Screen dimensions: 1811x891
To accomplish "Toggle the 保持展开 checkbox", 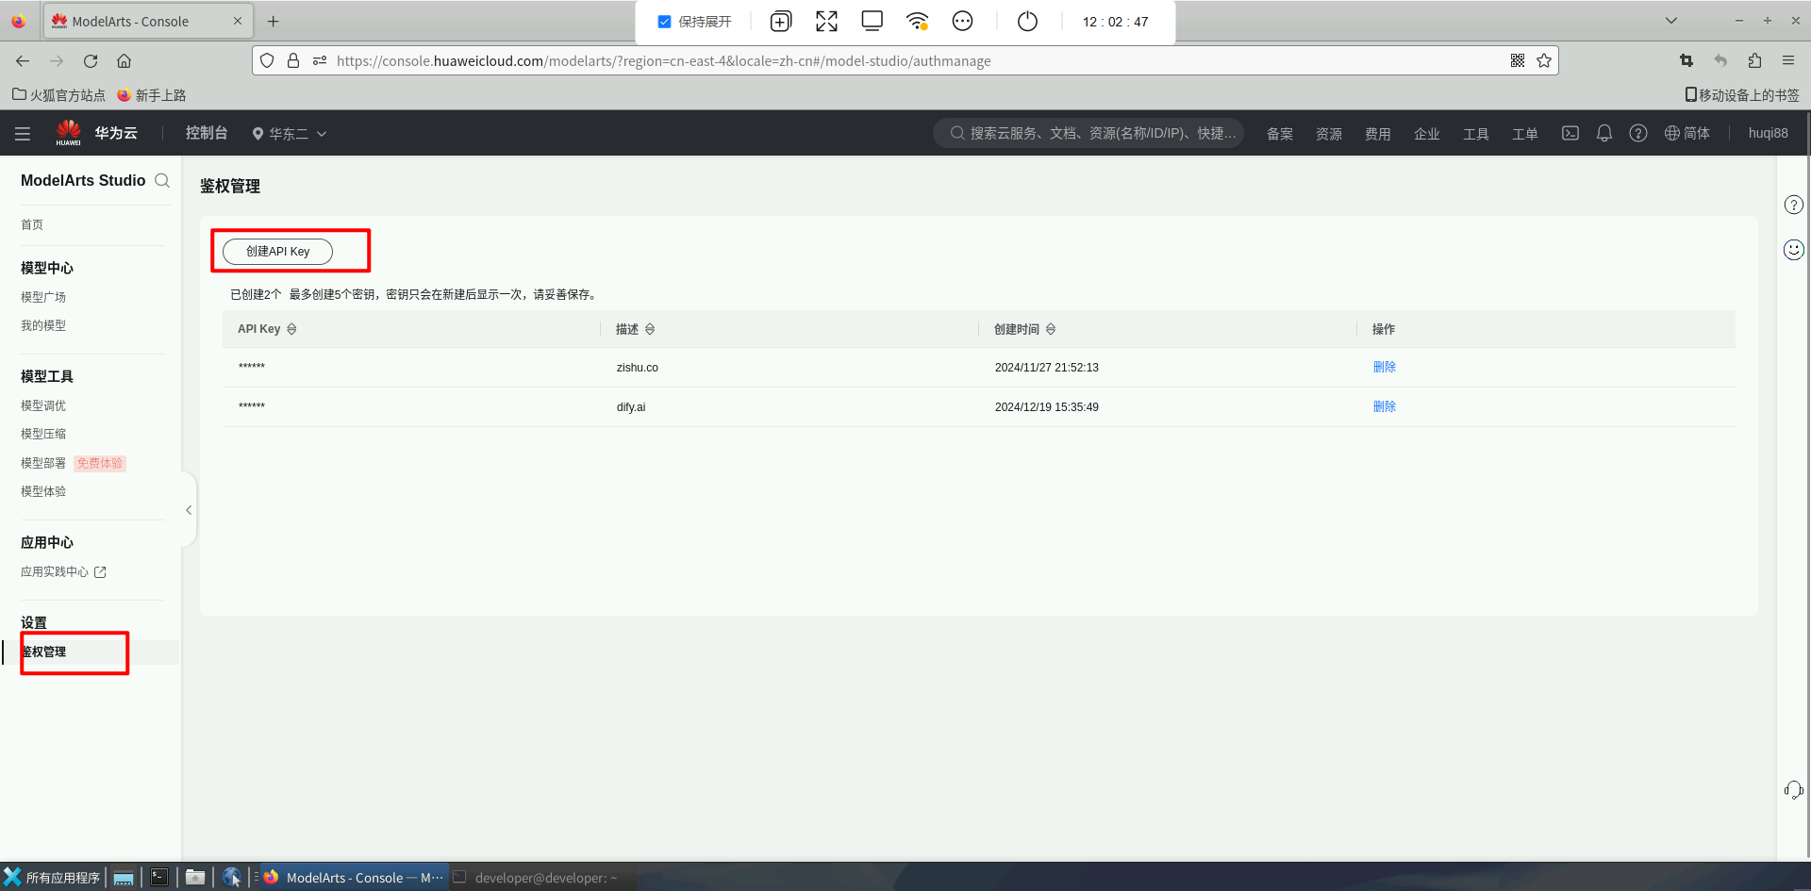I will pyautogui.click(x=664, y=22).
